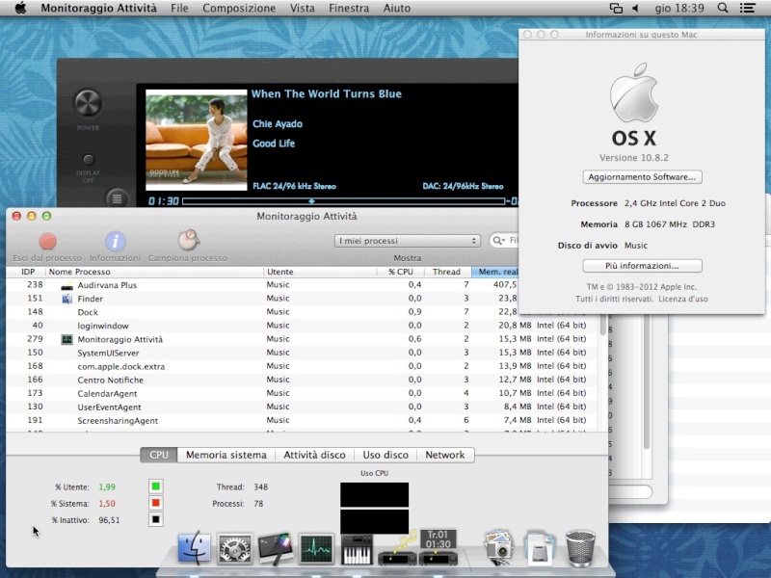Open the Vista menu
771x578 pixels.
click(303, 9)
